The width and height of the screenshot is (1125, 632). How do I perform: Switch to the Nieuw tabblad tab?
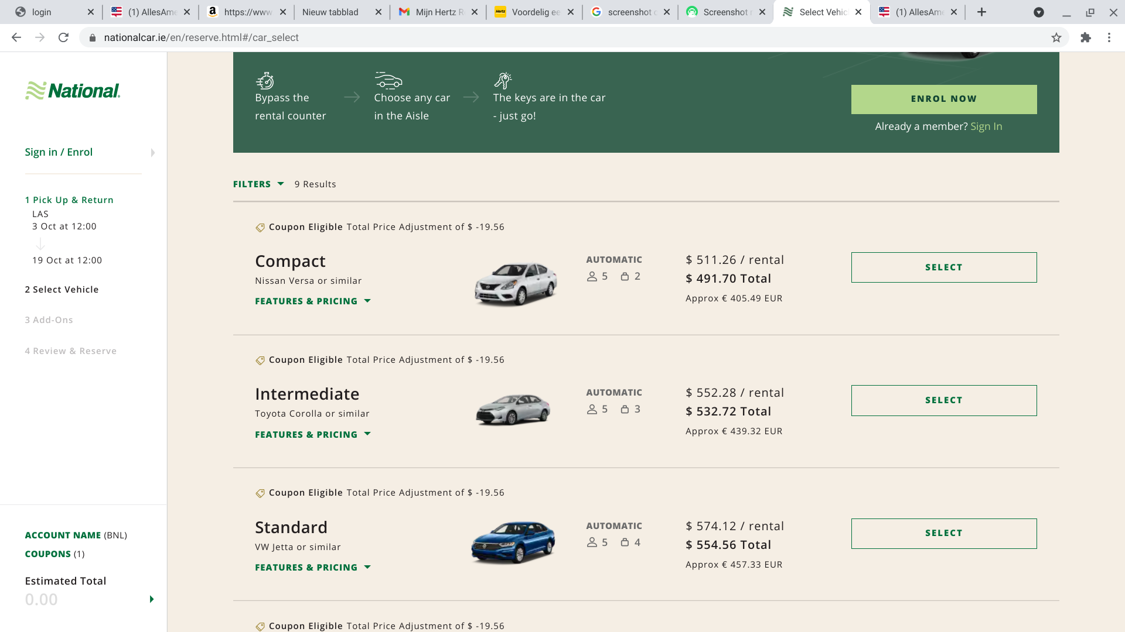[x=330, y=12]
